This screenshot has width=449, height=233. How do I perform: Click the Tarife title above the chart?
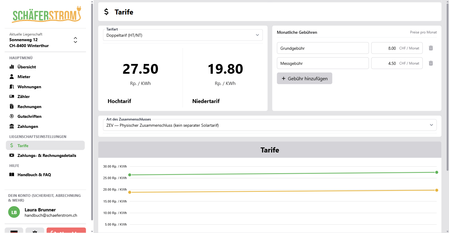coord(270,150)
